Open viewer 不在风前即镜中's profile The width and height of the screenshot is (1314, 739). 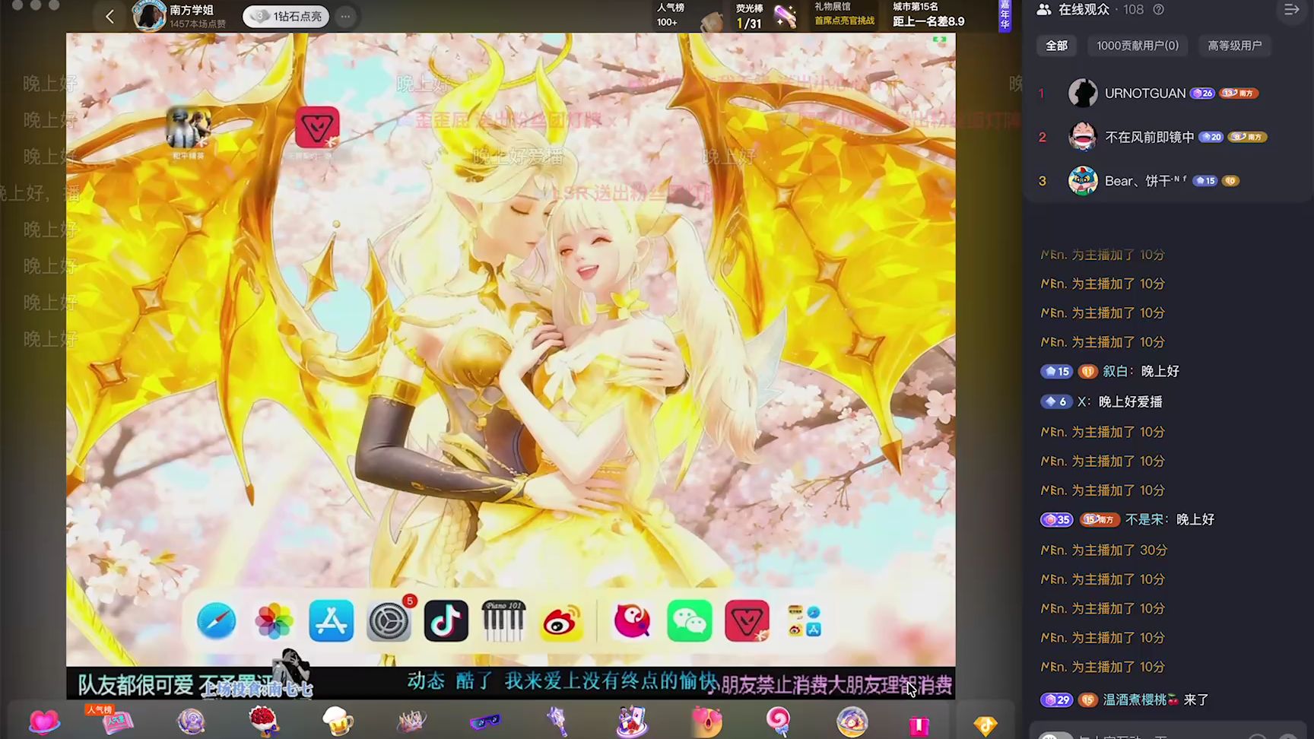(1150, 137)
